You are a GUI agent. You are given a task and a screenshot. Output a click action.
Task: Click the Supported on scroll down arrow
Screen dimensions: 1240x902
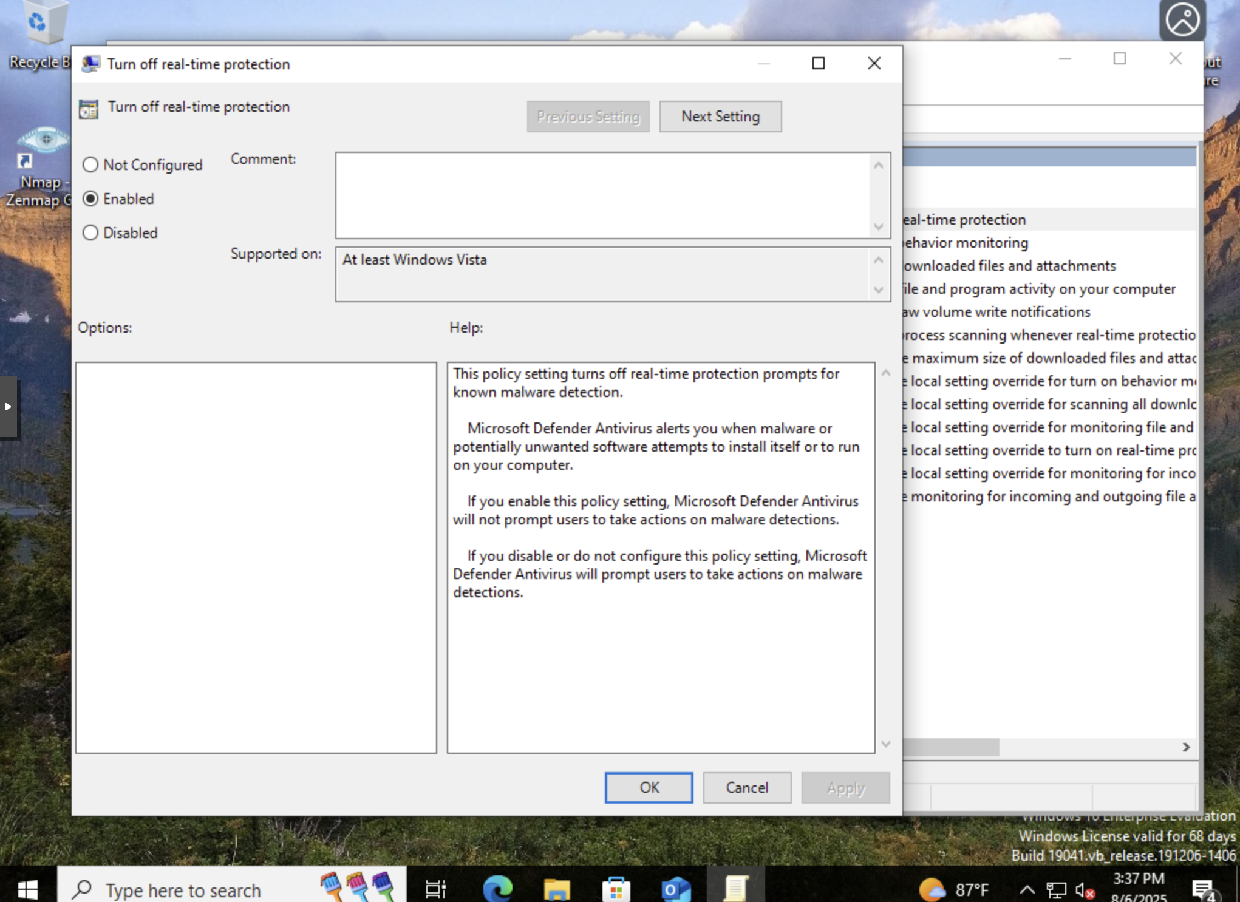coord(879,290)
